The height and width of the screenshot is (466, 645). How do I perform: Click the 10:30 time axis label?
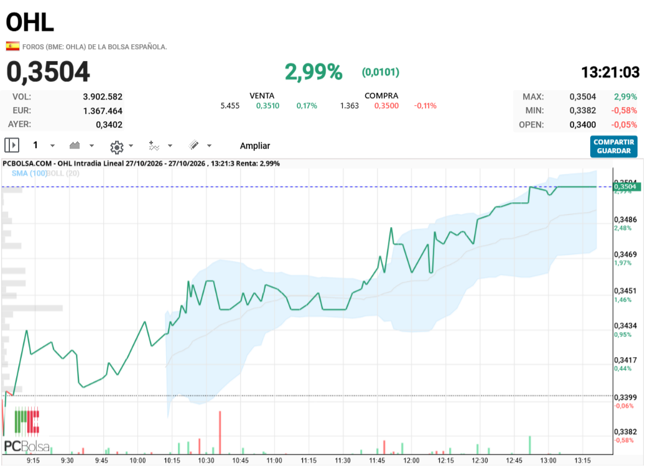(206, 460)
